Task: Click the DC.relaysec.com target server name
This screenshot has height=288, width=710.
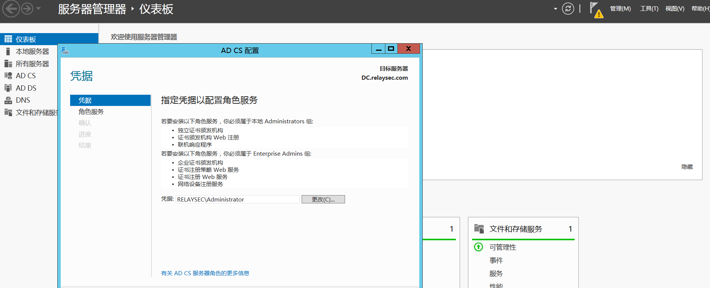Action: pos(385,78)
